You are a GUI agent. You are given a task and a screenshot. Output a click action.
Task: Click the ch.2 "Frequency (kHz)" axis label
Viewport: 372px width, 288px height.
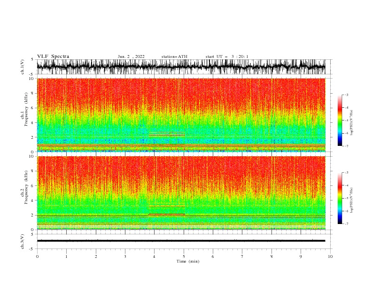click(26, 187)
